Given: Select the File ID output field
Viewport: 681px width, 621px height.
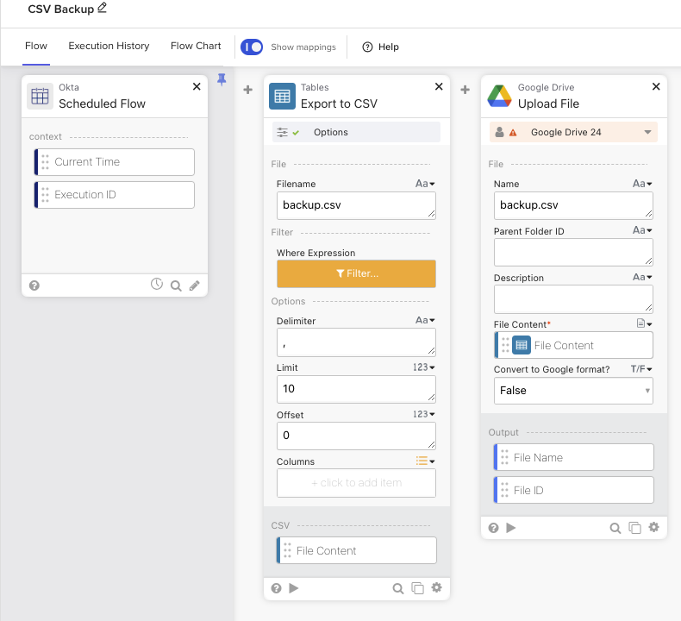Looking at the screenshot, I should pyautogui.click(x=574, y=490).
